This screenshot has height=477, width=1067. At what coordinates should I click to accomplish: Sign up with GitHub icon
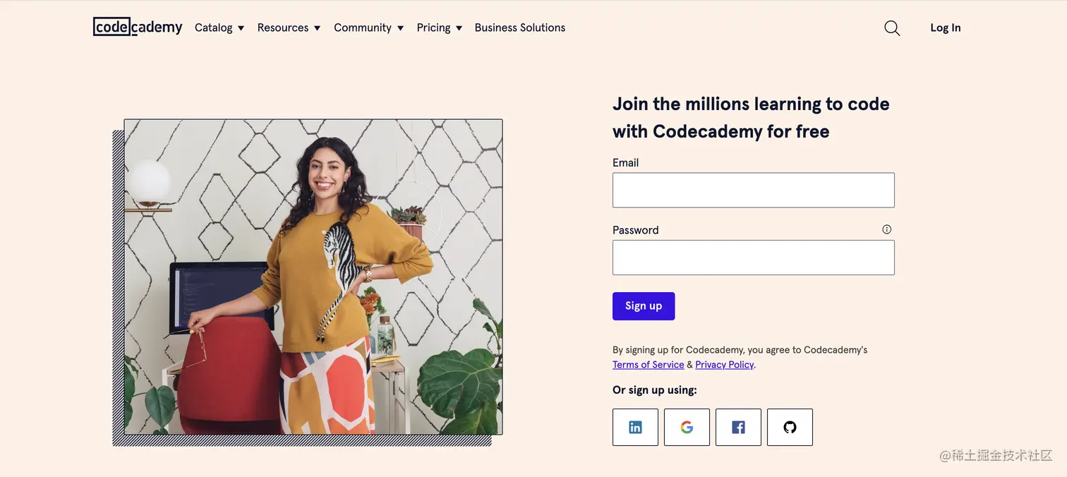click(x=790, y=427)
